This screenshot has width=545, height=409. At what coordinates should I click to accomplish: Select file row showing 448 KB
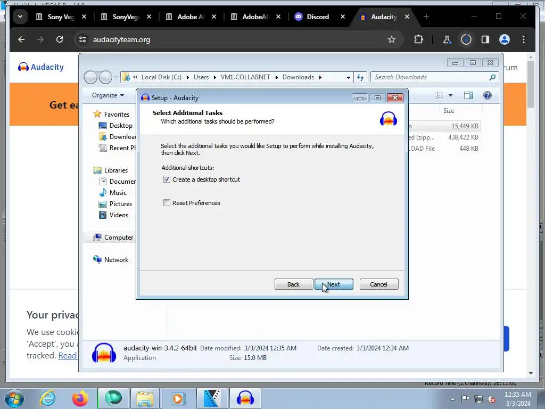[443, 149]
